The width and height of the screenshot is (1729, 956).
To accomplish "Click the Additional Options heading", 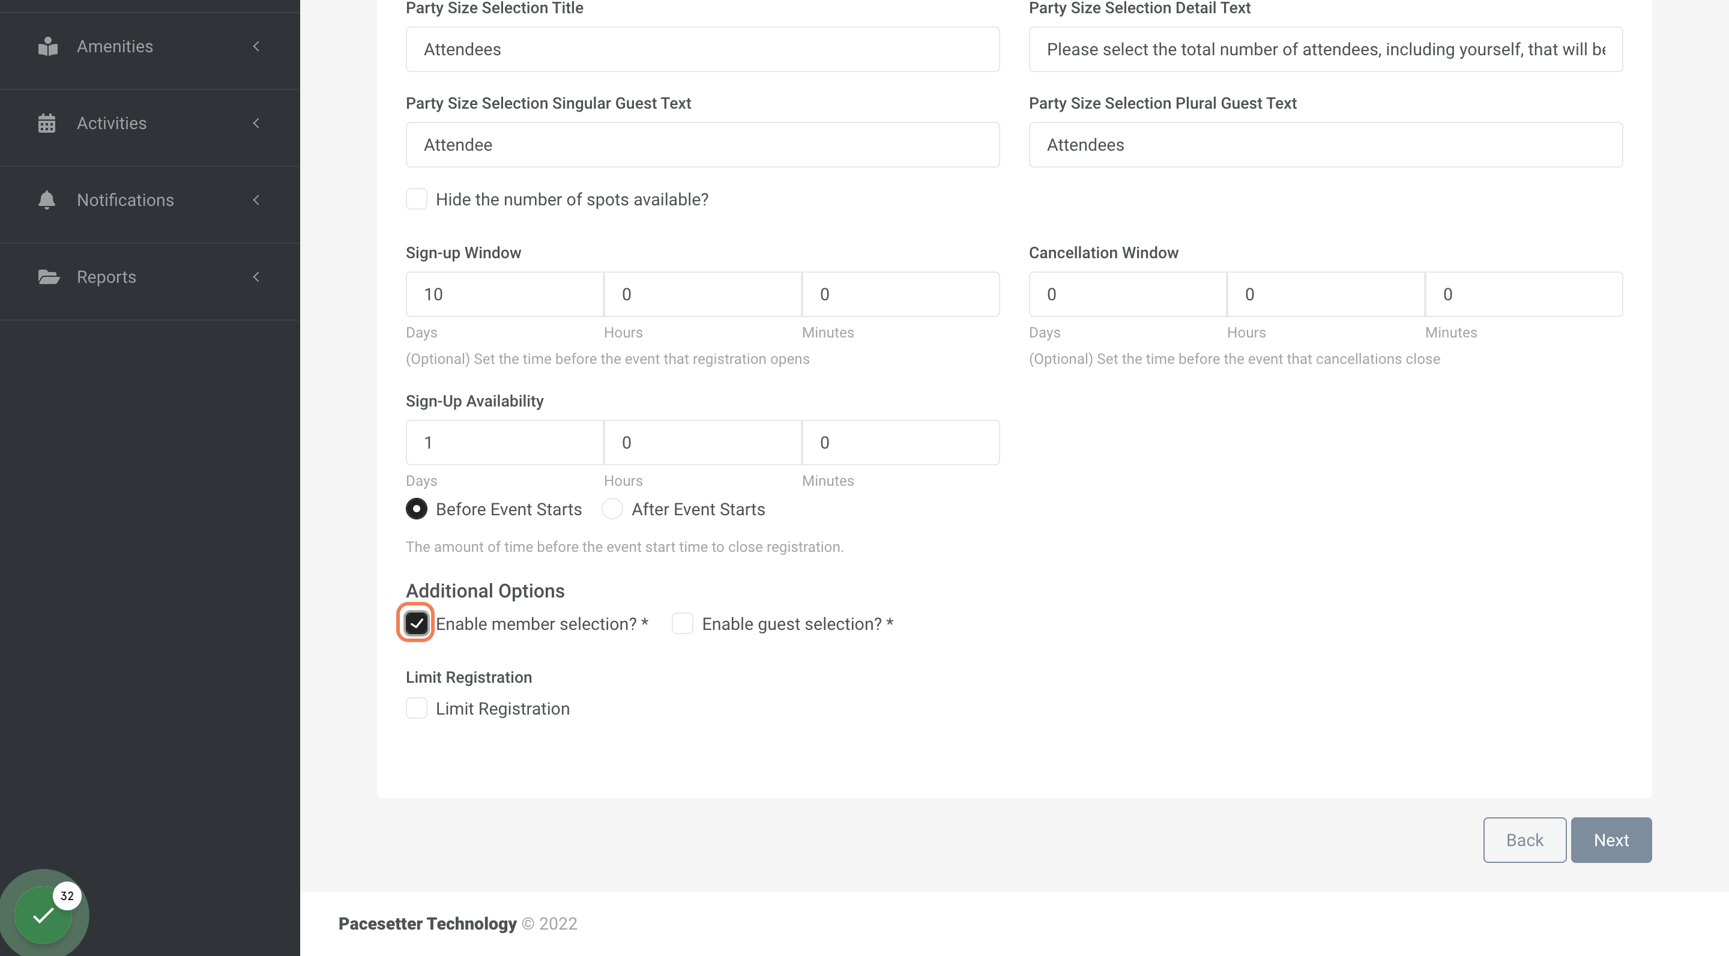I will click(485, 591).
